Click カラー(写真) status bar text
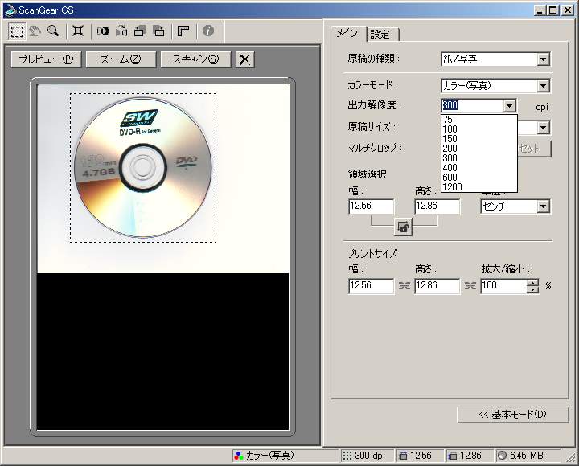Screen dimensions: 579x466 270,456
